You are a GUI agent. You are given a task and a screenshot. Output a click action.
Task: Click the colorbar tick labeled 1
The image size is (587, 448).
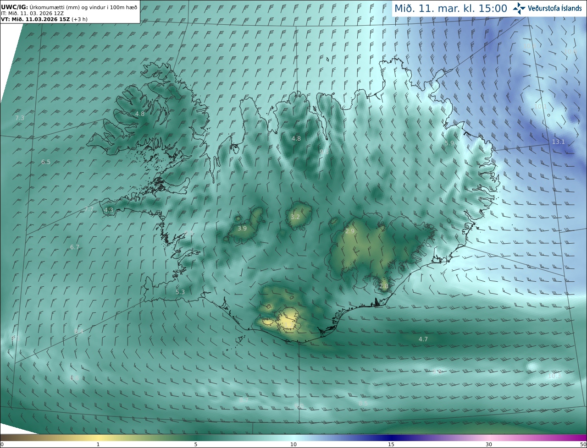(98, 444)
